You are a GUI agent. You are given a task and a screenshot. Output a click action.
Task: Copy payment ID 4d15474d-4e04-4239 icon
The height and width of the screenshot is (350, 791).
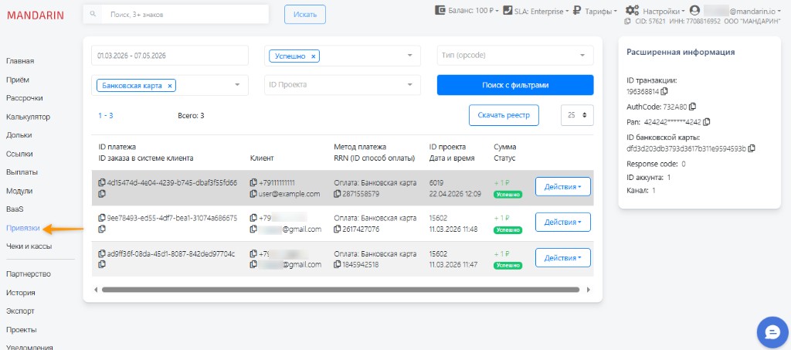tap(102, 182)
